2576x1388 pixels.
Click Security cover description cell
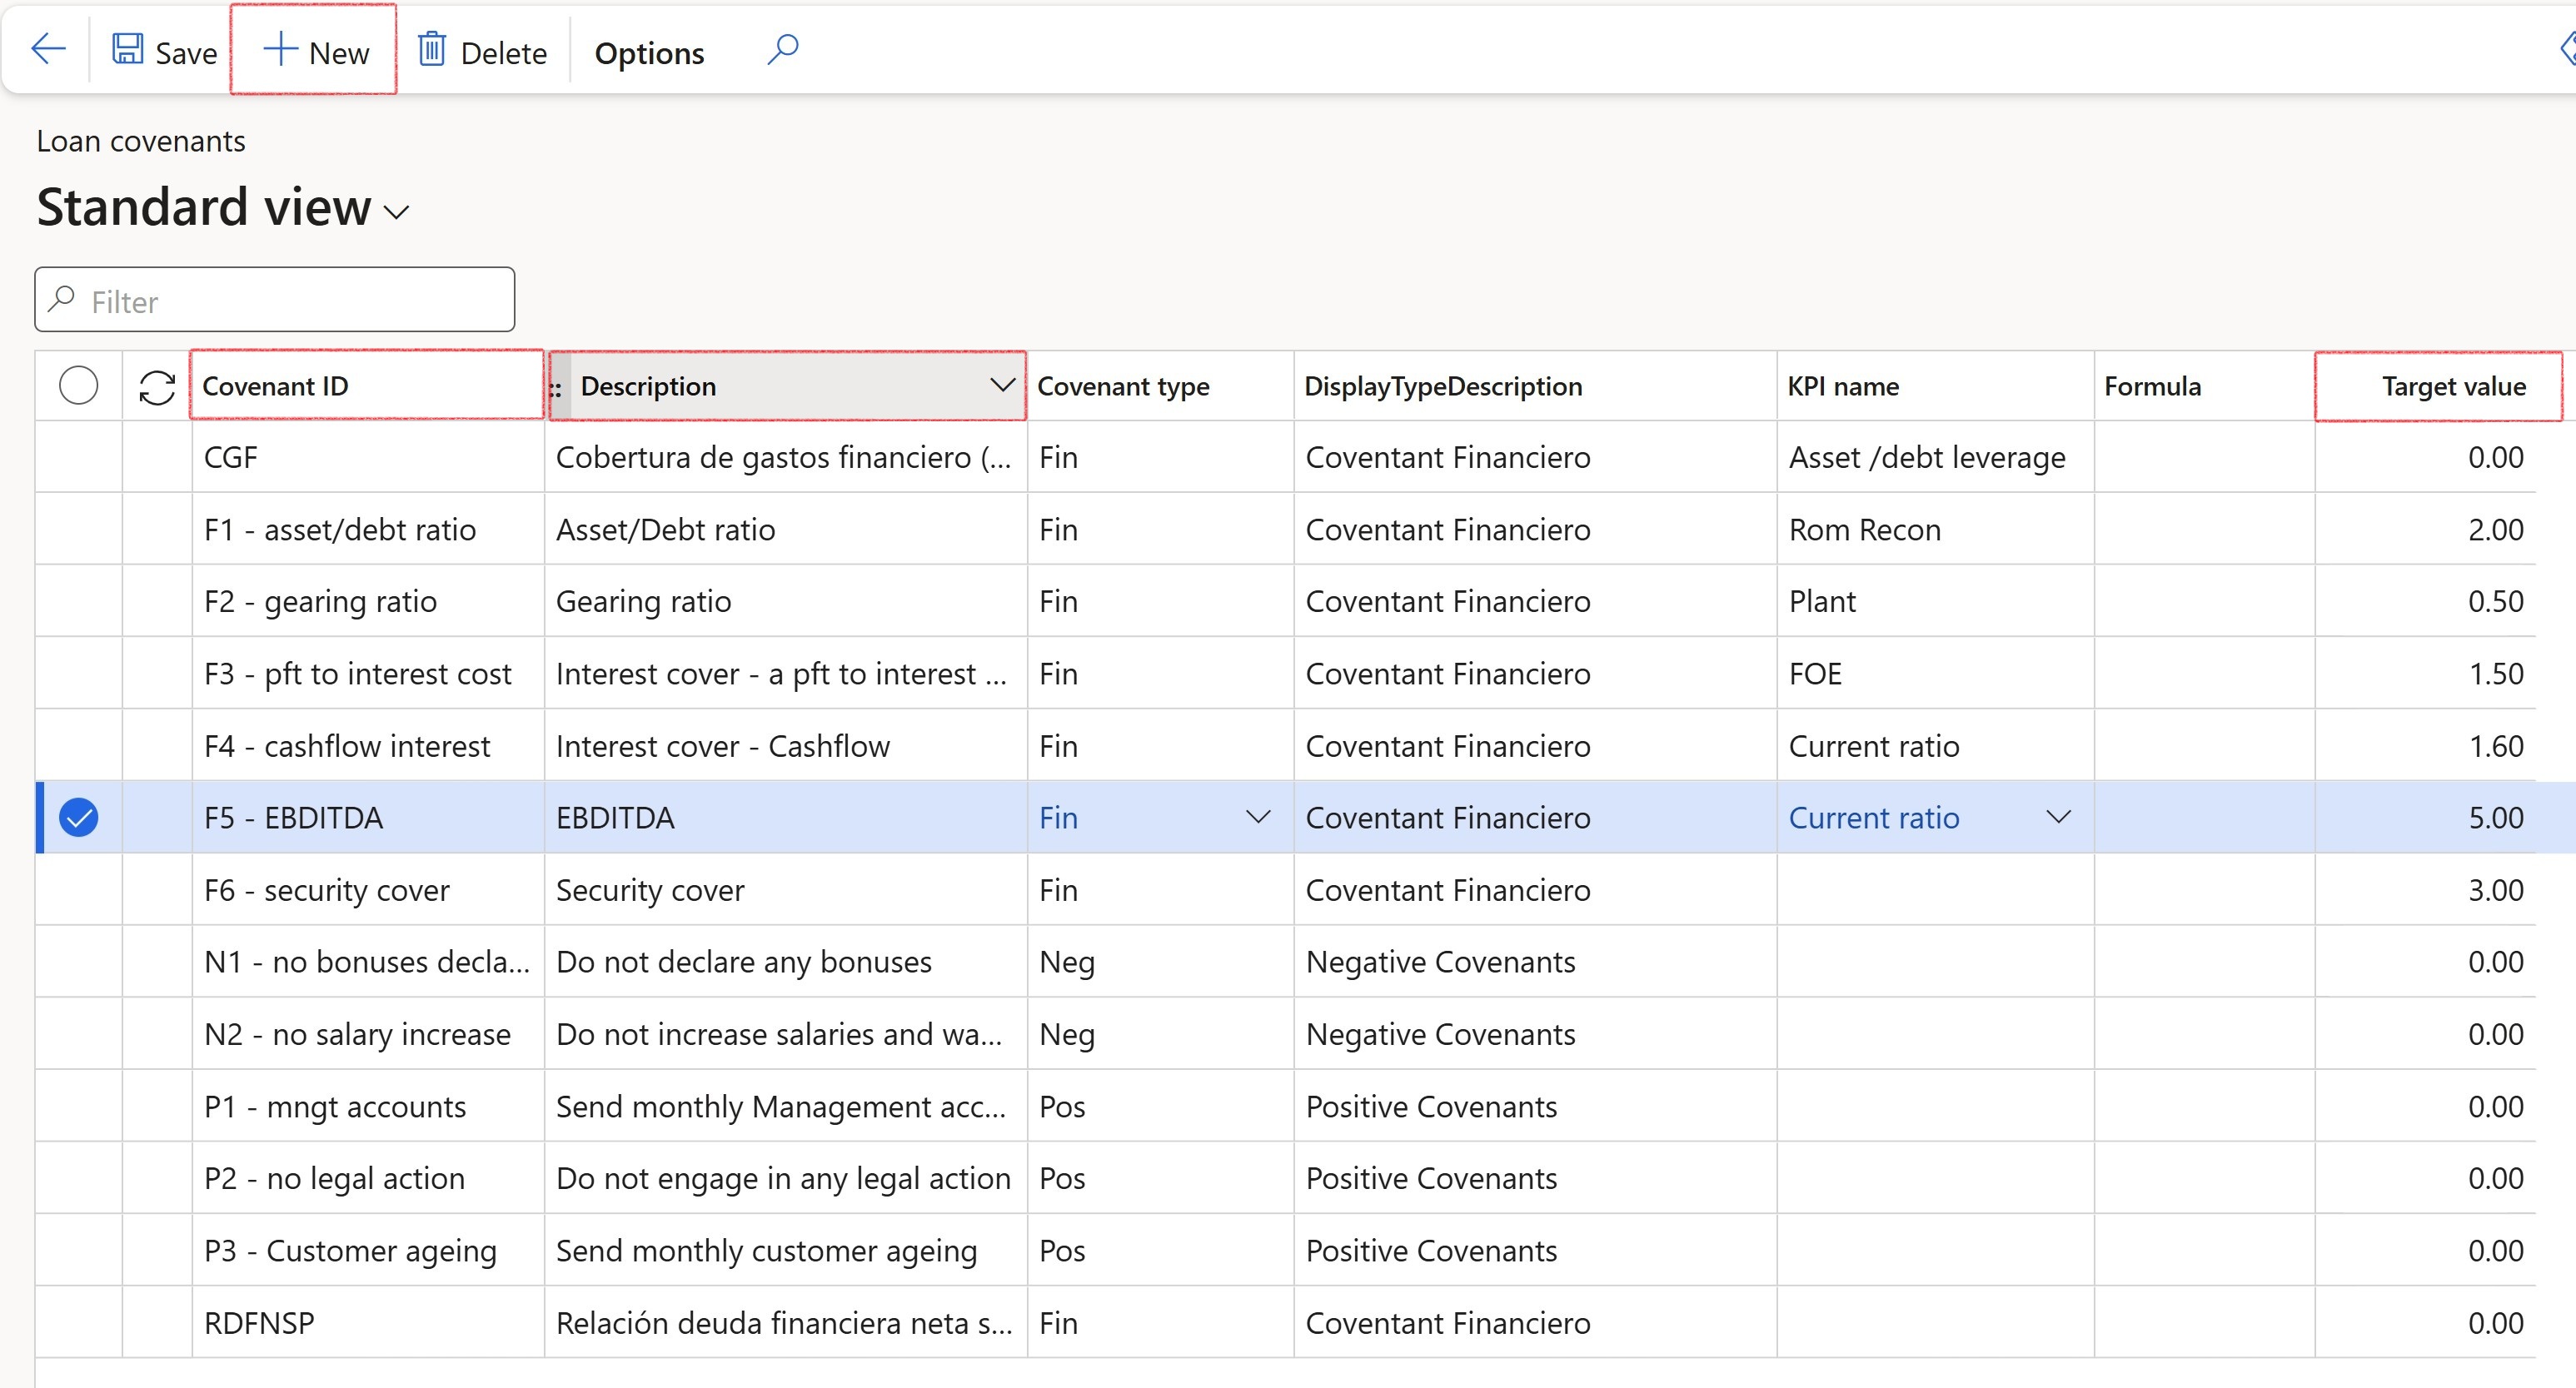click(x=786, y=890)
